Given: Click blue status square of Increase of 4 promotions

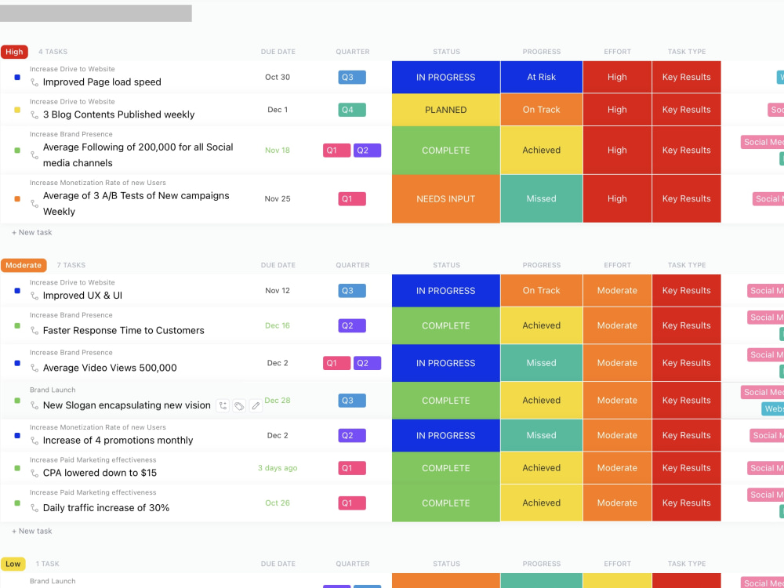Looking at the screenshot, I should tap(17, 436).
